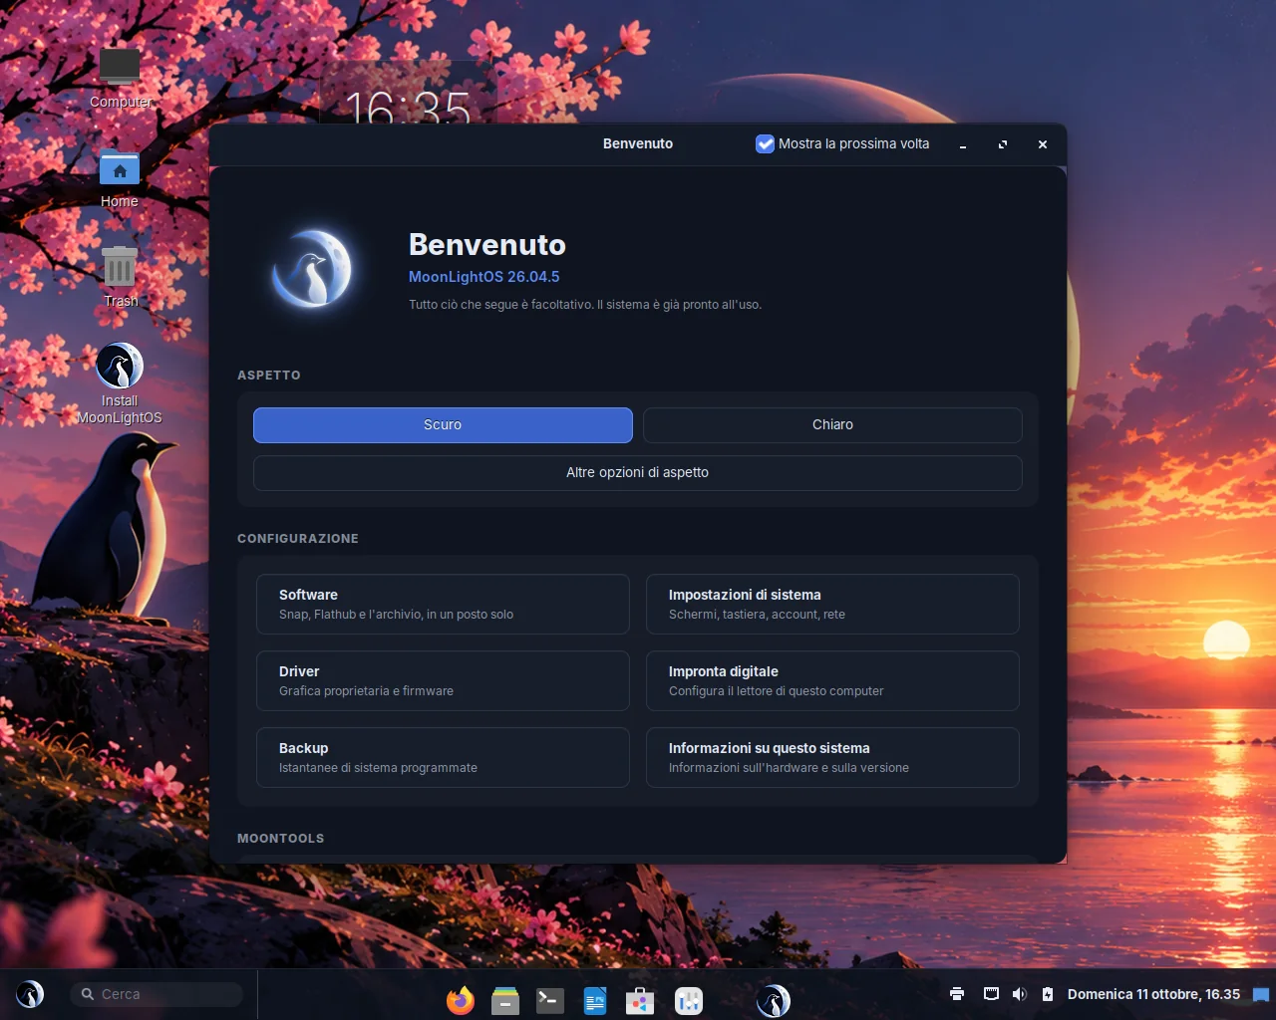Click the Benvenuto moon penguin logo
This screenshot has height=1020, width=1276.
coord(312,269)
